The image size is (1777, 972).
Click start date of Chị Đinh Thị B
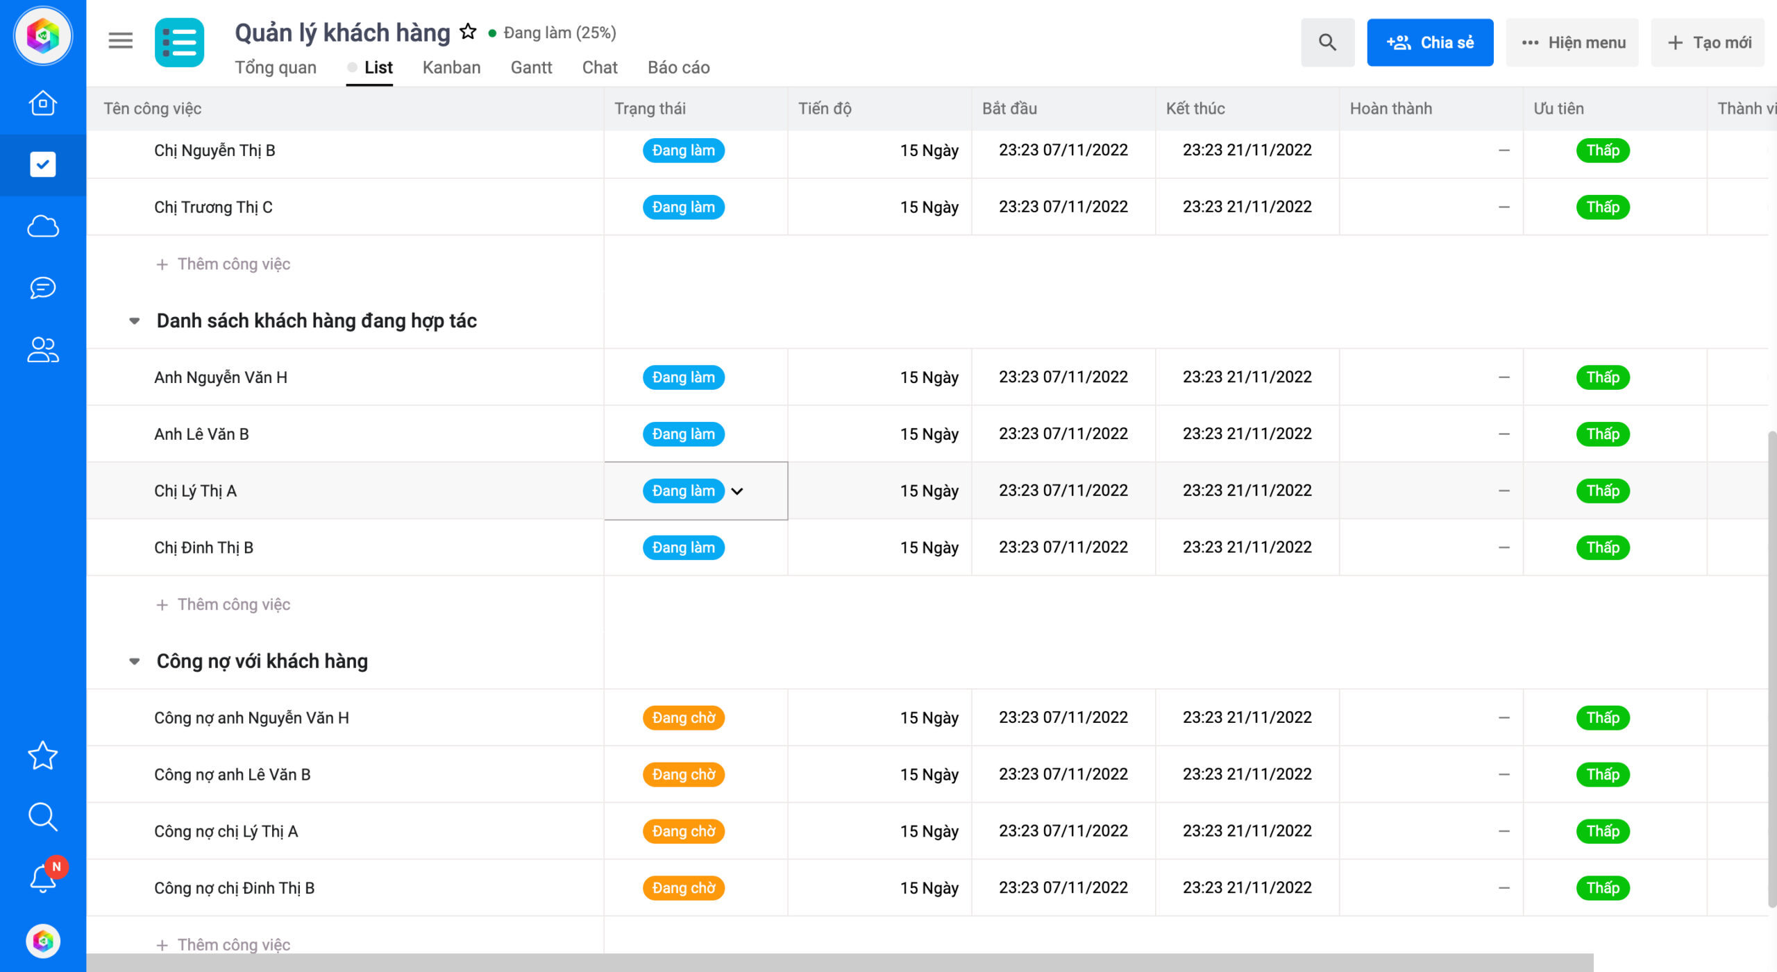tap(1063, 547)
